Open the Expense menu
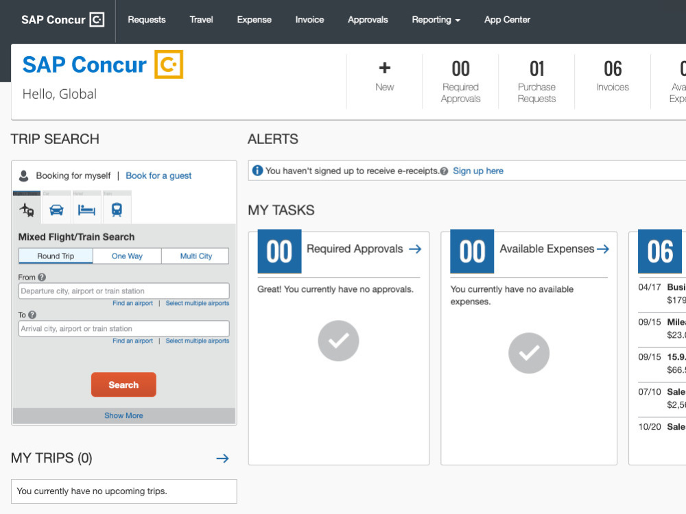 [x=255, y=20]
